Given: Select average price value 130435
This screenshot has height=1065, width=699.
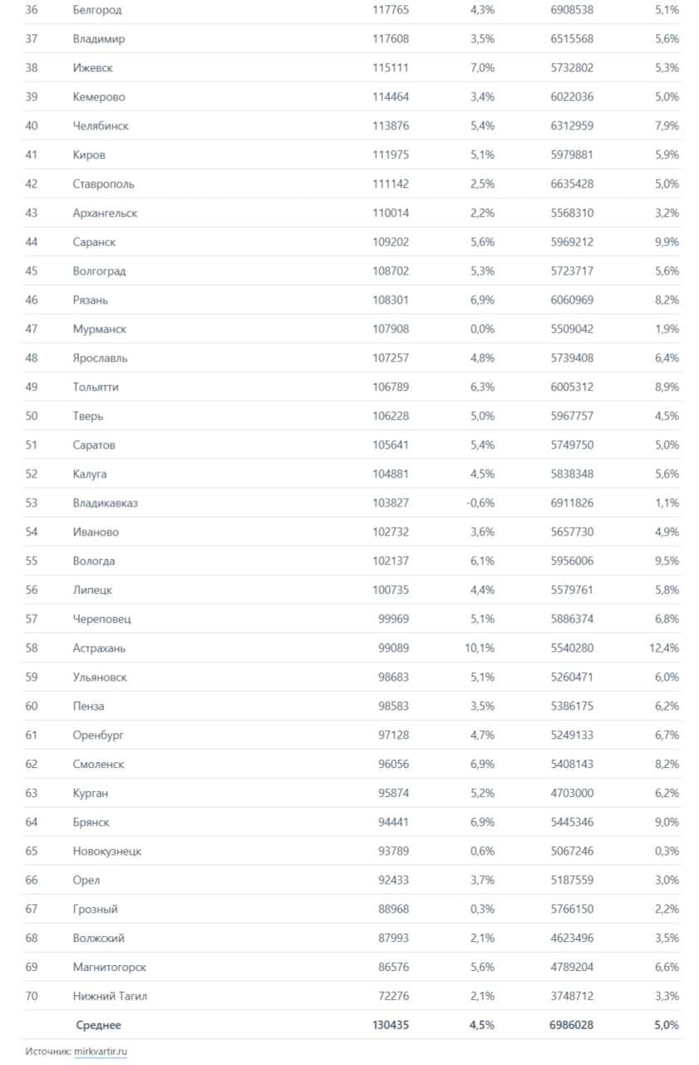Looking at the screenshot, I should [391, 1025].
